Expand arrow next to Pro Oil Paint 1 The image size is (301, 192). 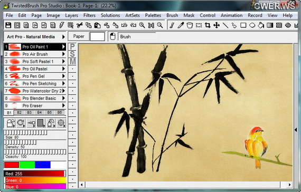pyautogui.click(x=63, y=46)
